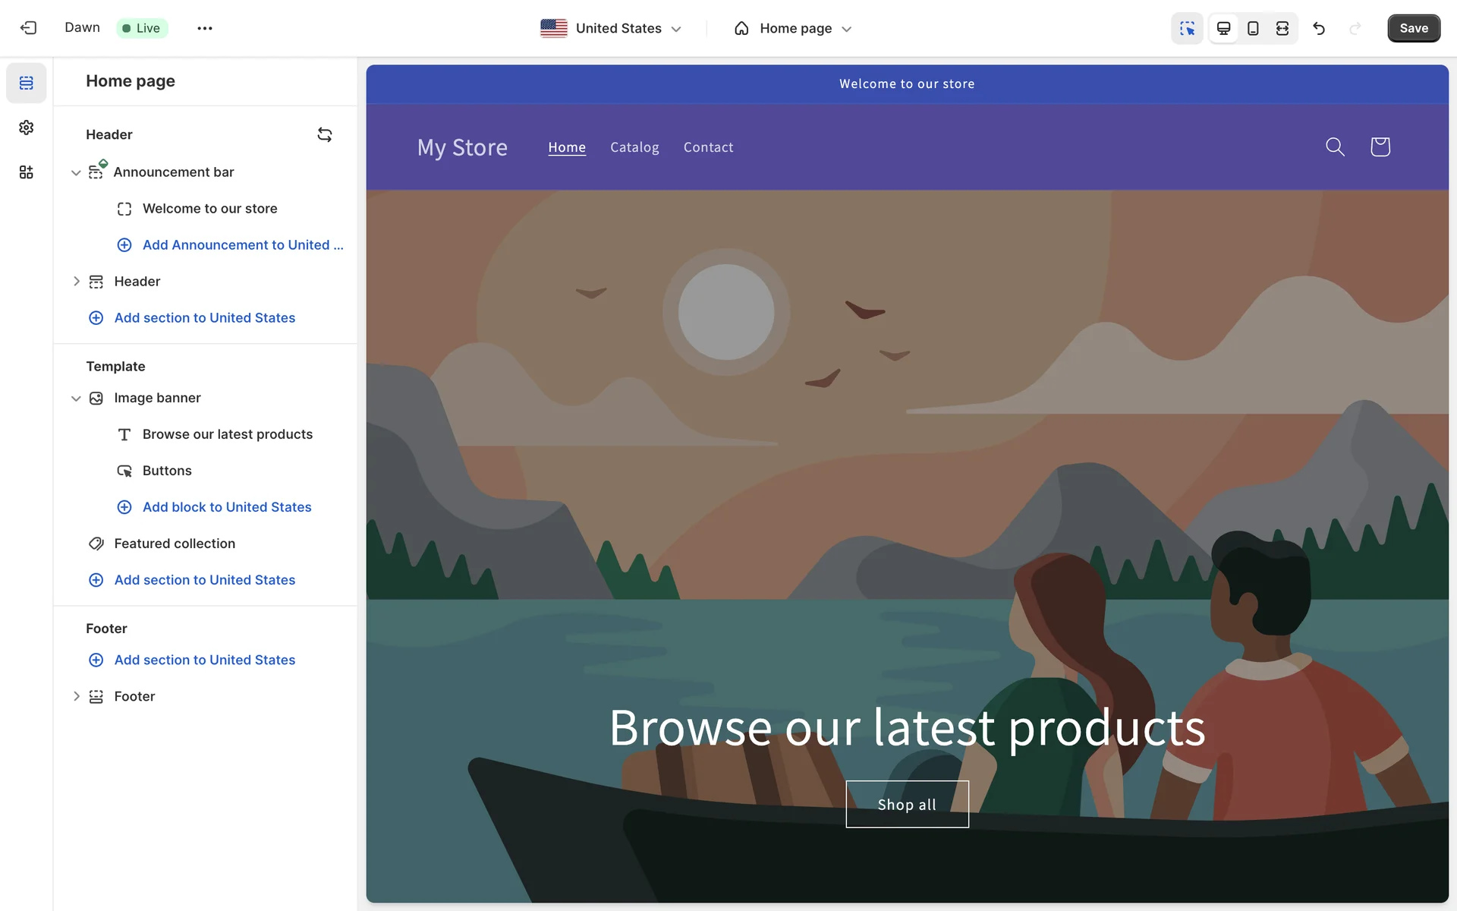
Task: Click the Save button
Action: point(1413,28)
